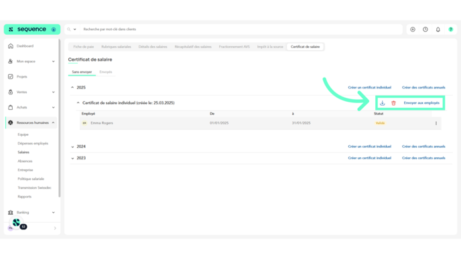Click the Validé status badge
This screenshot has height=259, width=461.
pyautogui.click(x=380, y=123)
